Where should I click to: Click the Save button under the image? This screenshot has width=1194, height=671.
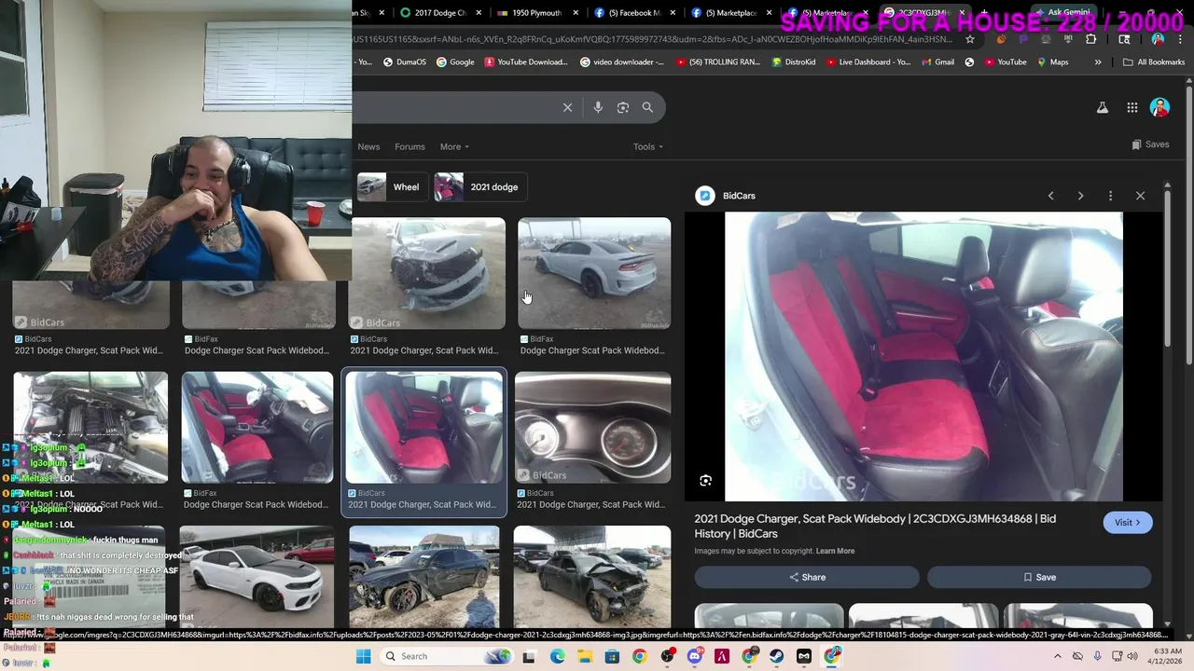tap(1039, 577)
